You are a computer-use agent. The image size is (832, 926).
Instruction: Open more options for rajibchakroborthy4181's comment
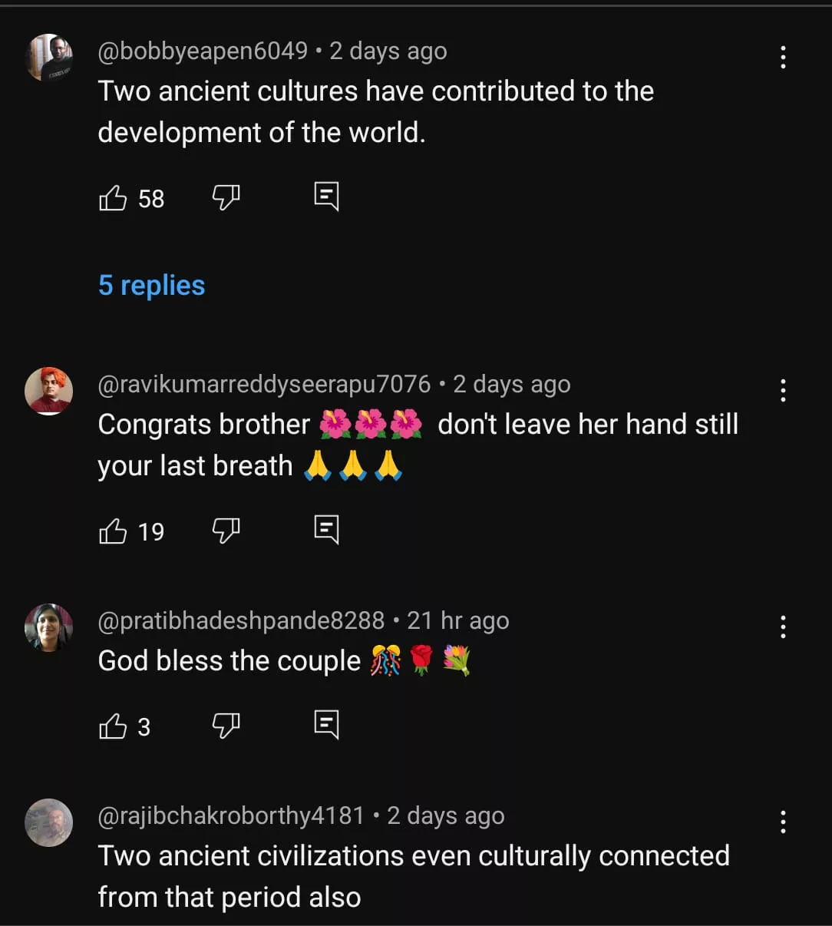tap(783, 822)
